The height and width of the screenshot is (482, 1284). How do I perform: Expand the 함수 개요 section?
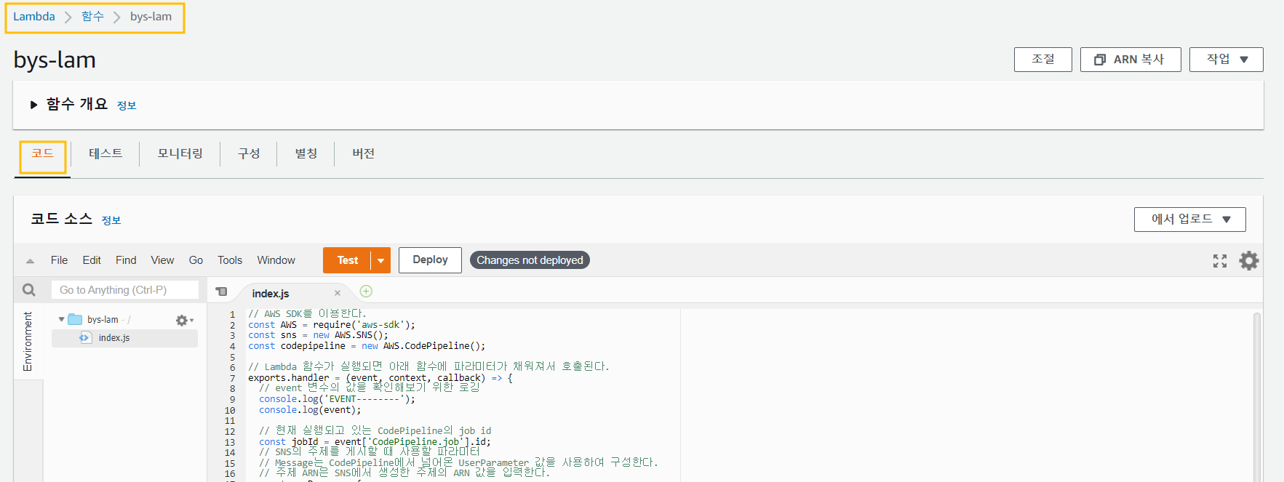pos(33,105)
